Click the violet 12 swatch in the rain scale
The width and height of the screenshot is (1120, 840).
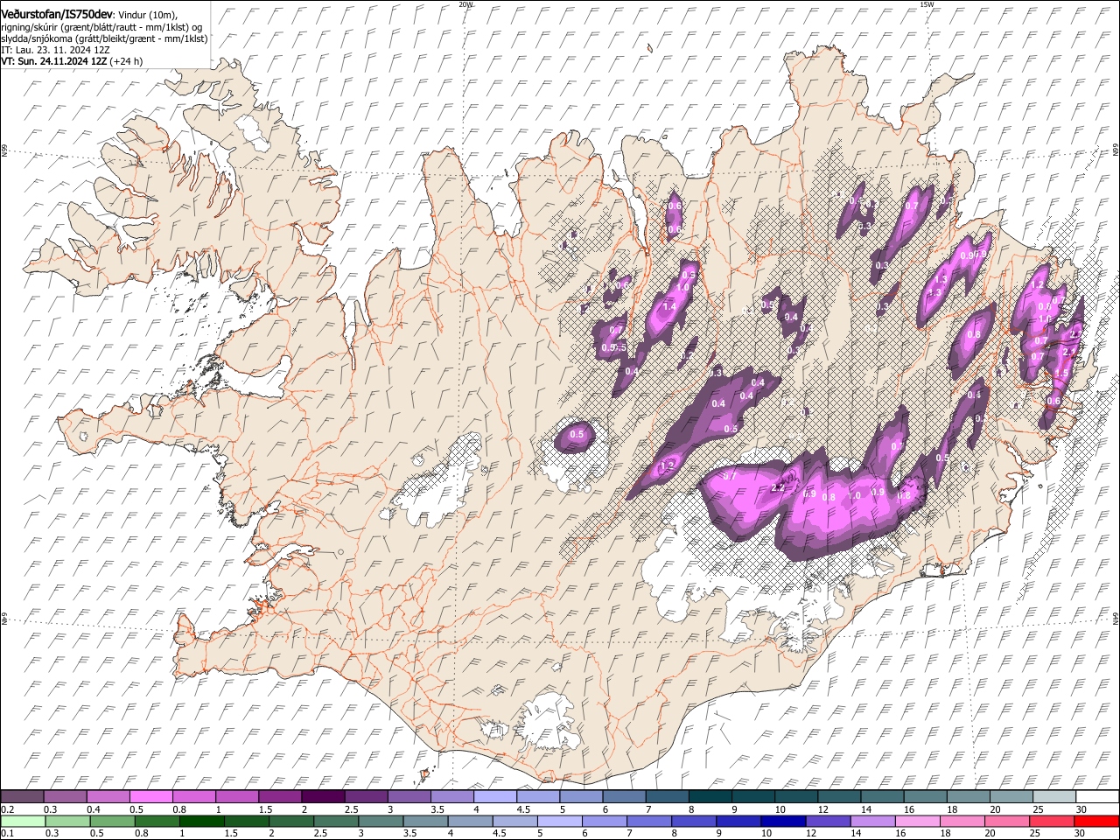[x=828, y=821]
